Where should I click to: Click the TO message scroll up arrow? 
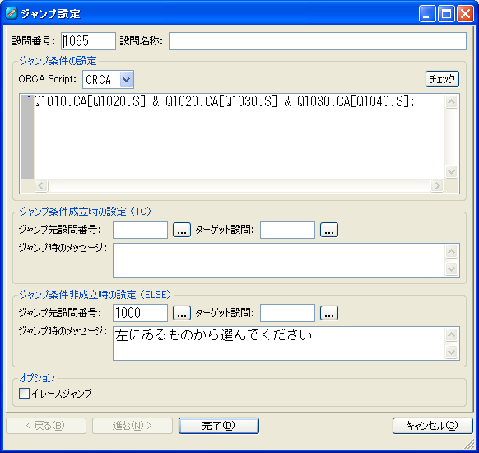(x=452, y=252)
